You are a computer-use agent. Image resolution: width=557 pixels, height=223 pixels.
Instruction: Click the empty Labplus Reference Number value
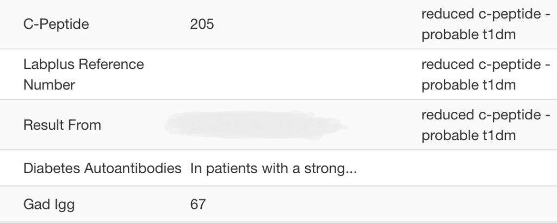click(x=302, y=75)
